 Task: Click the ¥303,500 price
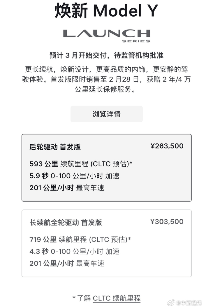[x=167, y=222]
